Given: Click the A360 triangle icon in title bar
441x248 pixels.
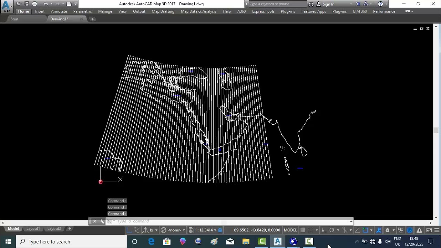Looking at the screenshot, I should tap(366, 4).
